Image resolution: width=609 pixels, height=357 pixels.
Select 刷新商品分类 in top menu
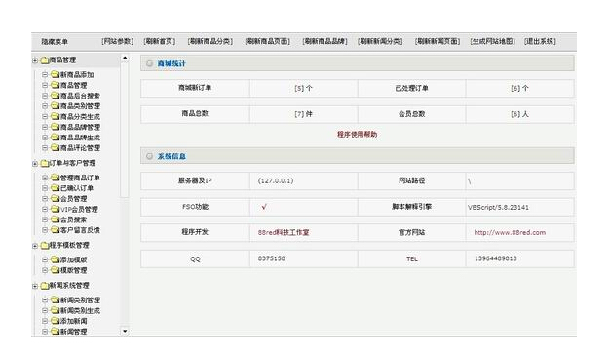[210, 41]
